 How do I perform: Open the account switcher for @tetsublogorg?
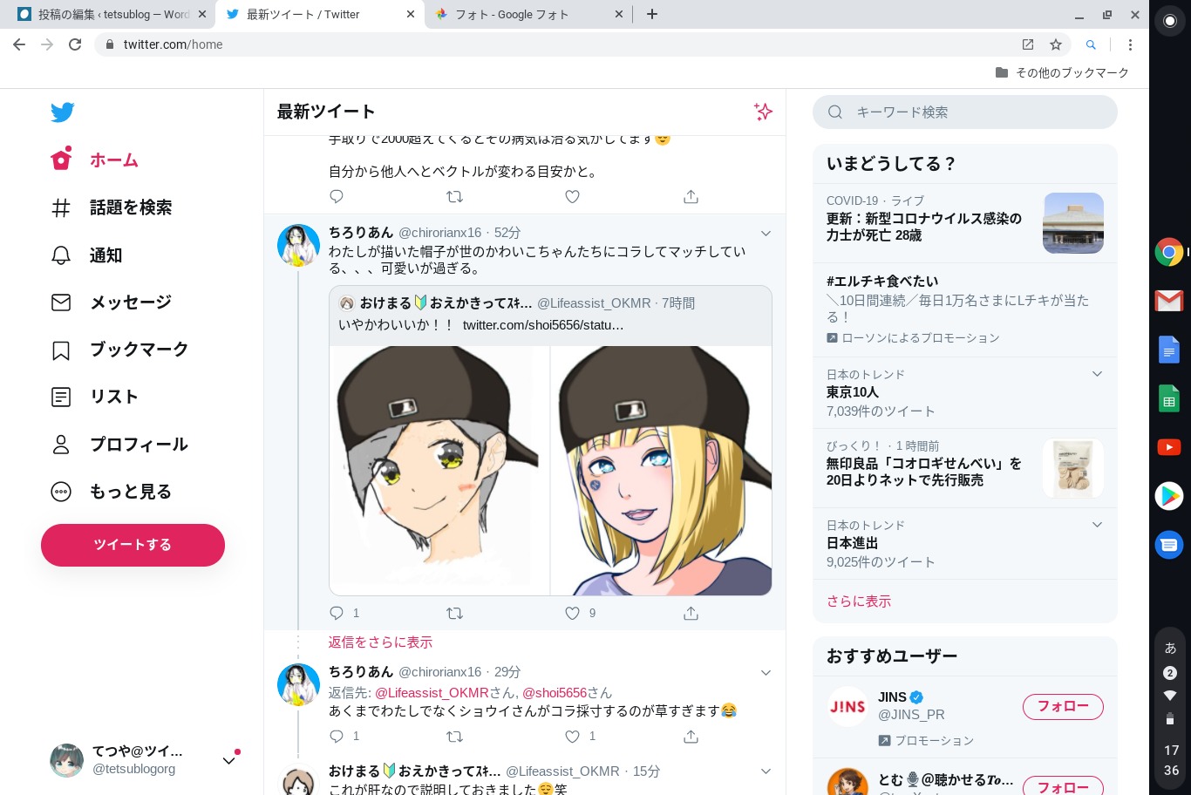pyautogui.click(x=145, y=760)
